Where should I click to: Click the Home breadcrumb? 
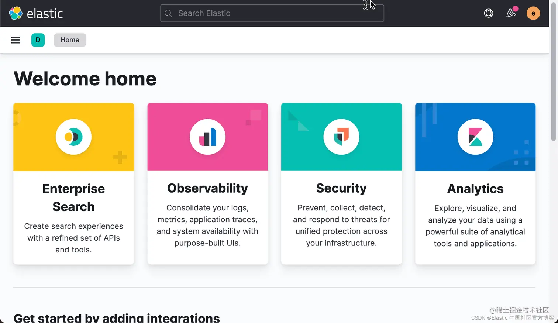tap(70, 40)
